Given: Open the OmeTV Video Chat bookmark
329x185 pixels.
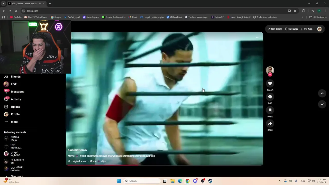Looking at the screenshot, I should [x=35, y=17].
